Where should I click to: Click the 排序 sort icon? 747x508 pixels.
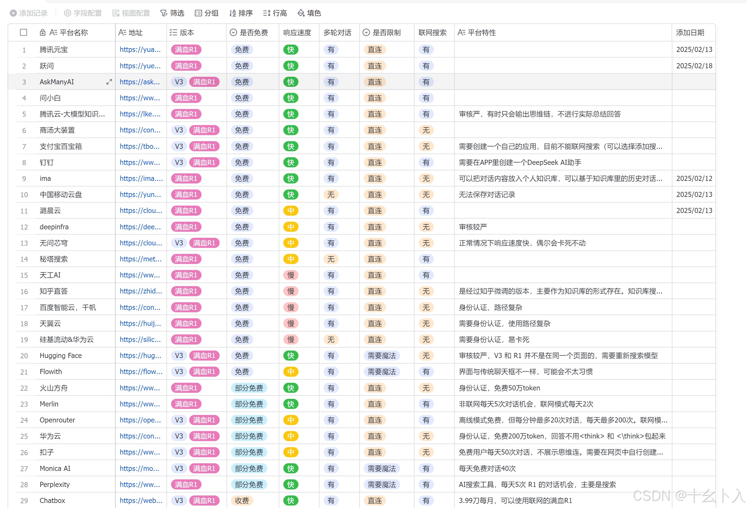click(233, 13)
